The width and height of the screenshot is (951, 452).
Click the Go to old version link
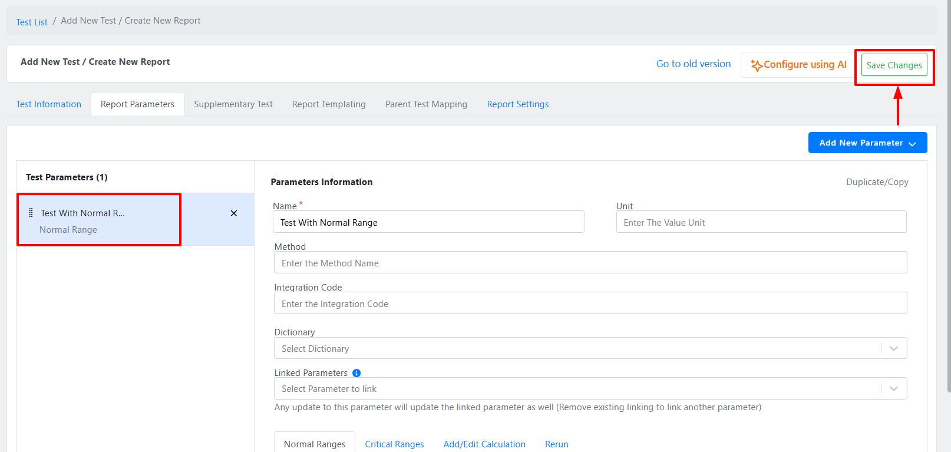(694, 64)
